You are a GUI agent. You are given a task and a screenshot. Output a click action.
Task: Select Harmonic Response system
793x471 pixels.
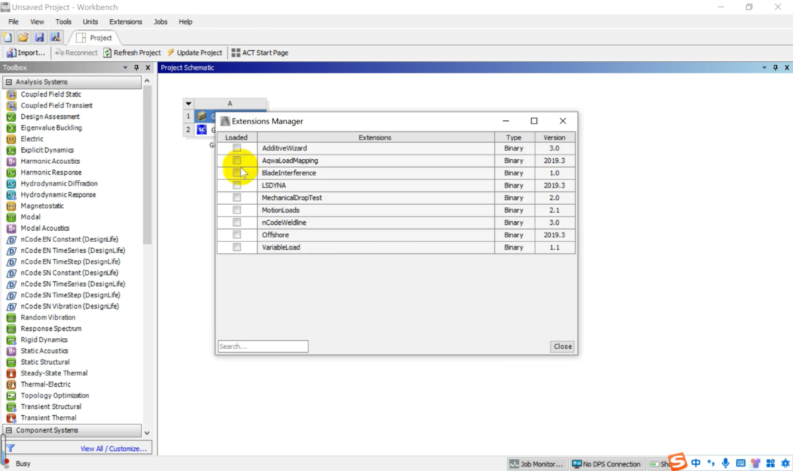pos(51,172)
